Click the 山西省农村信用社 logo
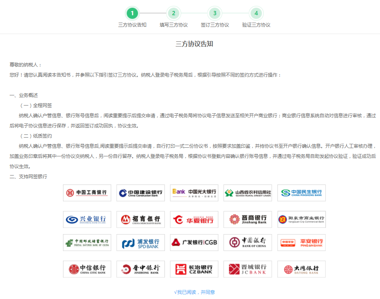 (248, 193)
